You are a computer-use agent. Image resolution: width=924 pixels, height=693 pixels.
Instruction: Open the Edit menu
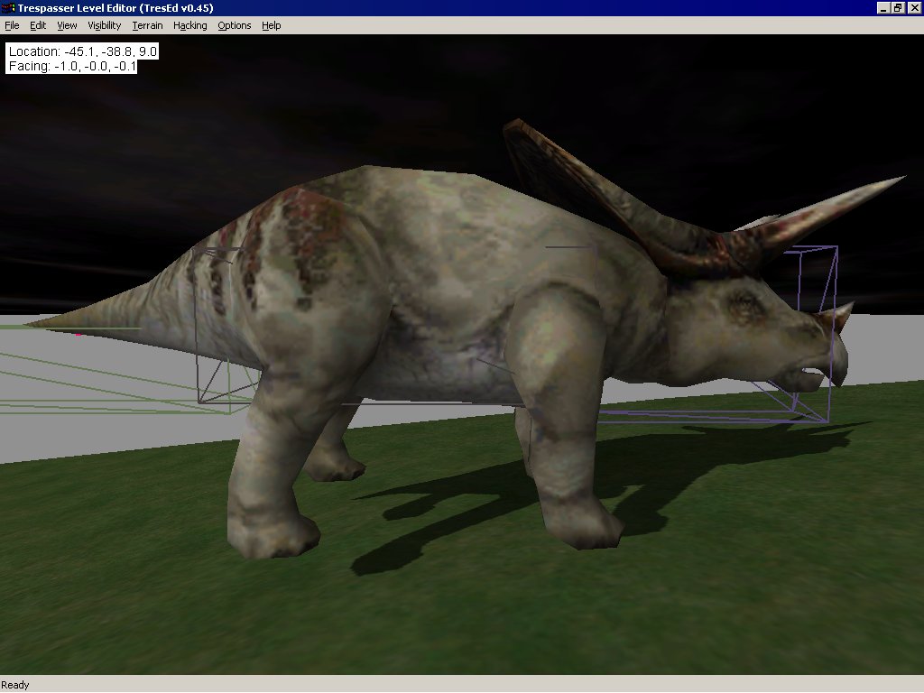point(38,25)
